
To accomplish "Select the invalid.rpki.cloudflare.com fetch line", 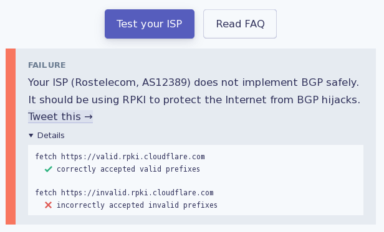I will pyautogui.click(x=125, y=193).
